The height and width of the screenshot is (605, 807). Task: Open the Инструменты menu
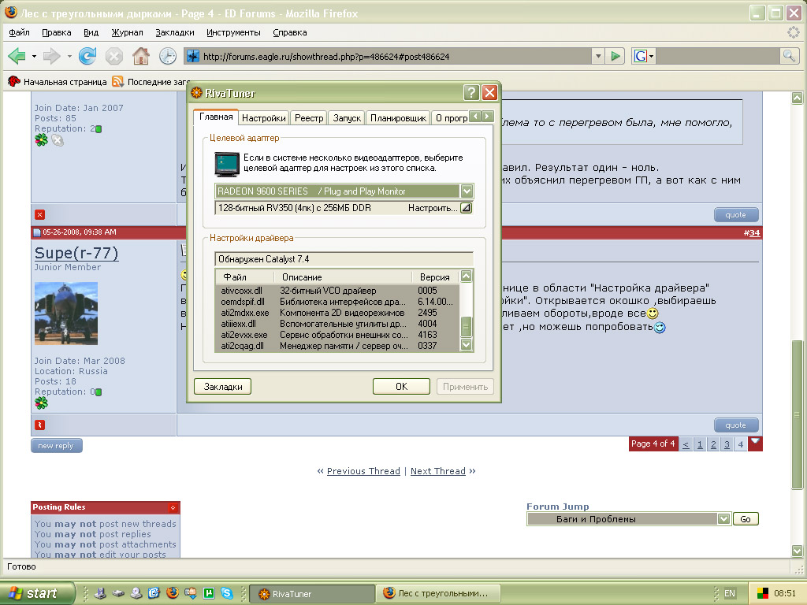(x=233, y=32)
